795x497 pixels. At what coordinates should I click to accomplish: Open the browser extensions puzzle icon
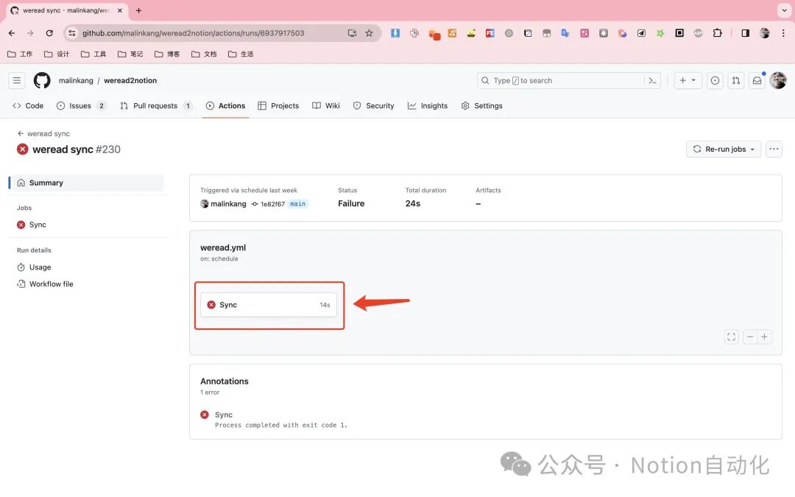pos(718,33)
